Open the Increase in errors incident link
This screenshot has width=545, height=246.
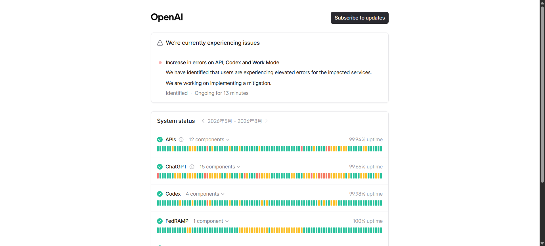pos(222,63)
